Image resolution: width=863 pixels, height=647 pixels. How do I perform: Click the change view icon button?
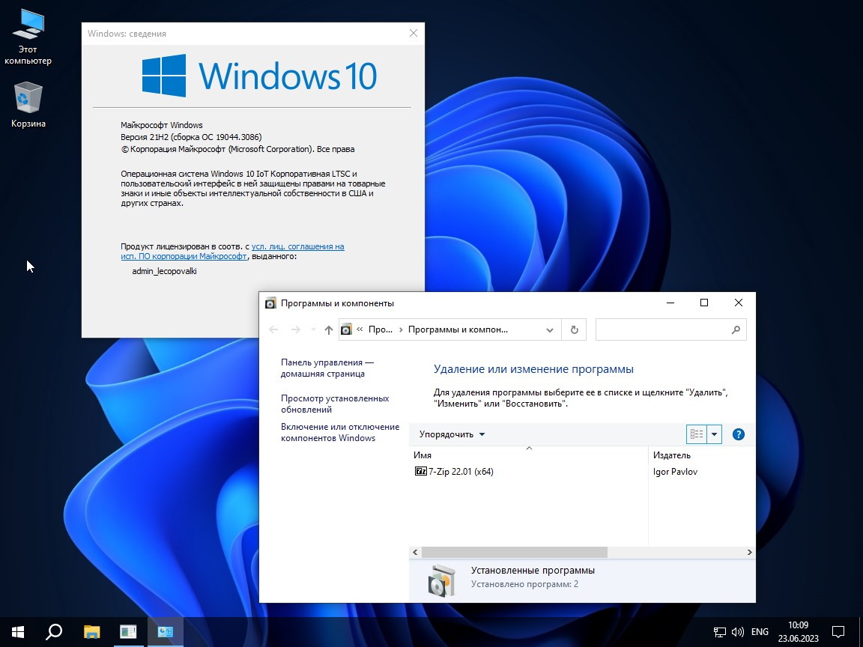tap(696, 434)
